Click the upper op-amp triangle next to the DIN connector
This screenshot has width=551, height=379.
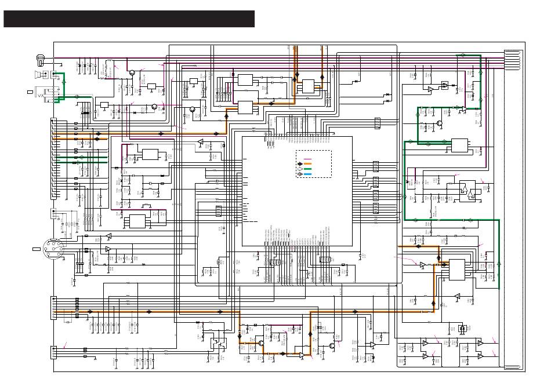pyautogui.click(x=108, y=236)
